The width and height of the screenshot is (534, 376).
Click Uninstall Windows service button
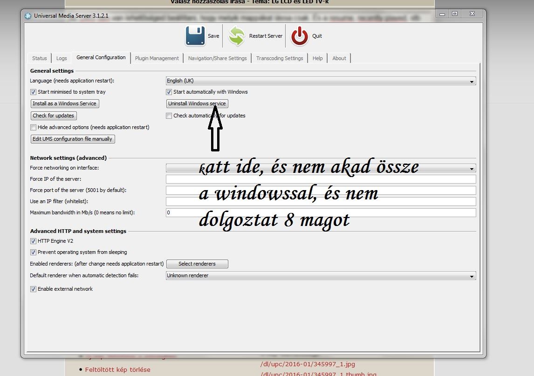click(197, 103)
